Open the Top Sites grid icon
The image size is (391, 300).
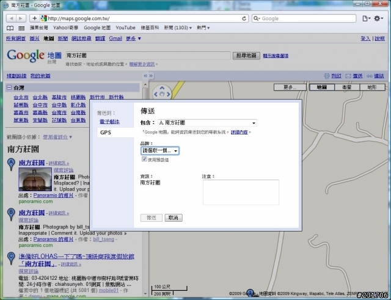pos(21,28)
